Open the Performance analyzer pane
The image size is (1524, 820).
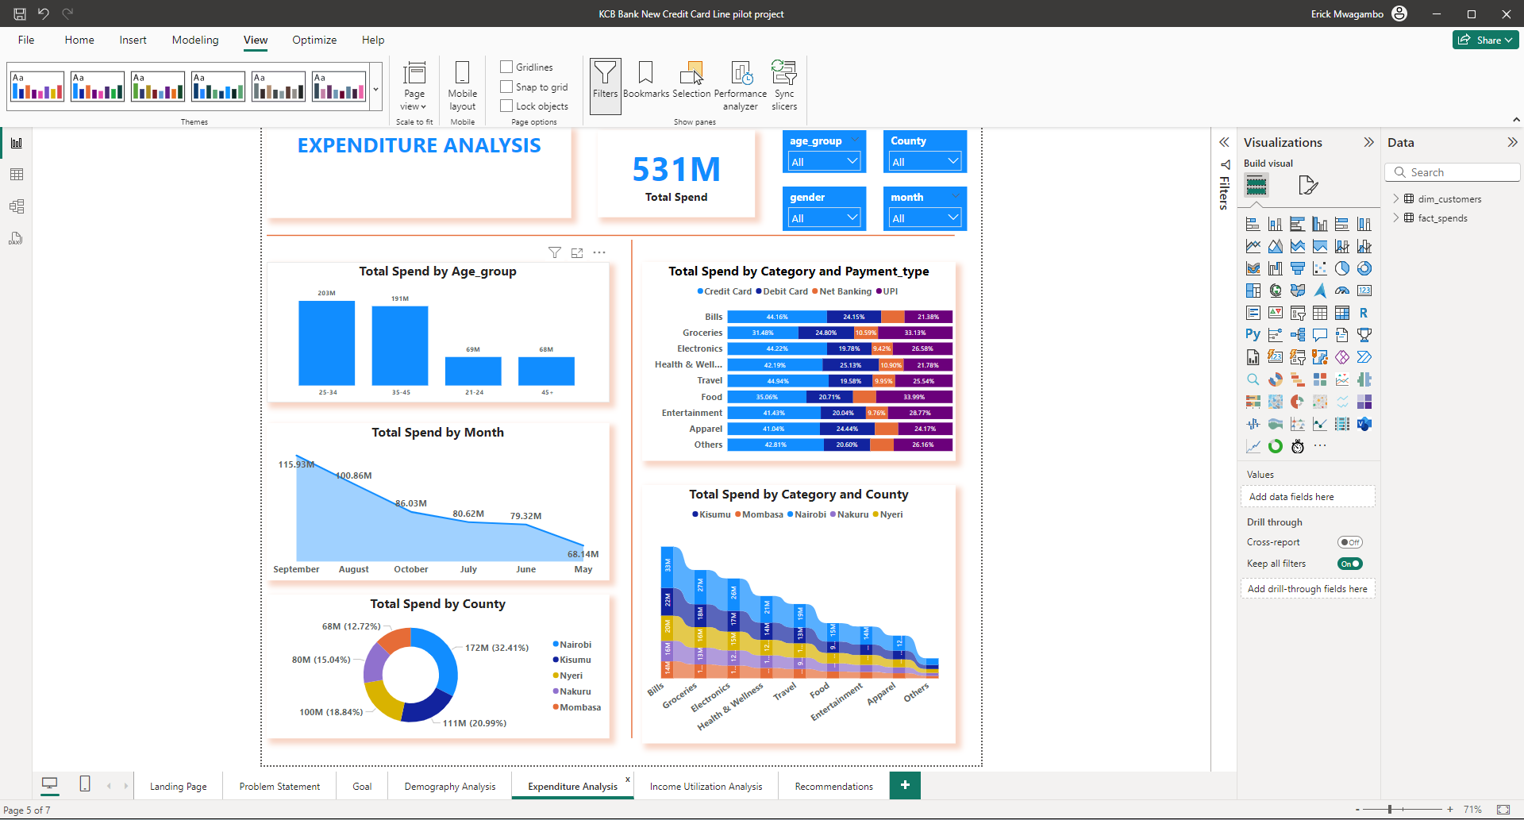pos(740,86)
